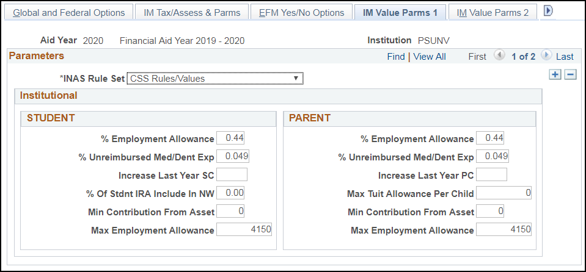Click the add row plus icon

pyautogui.click(x=555, y=74)
